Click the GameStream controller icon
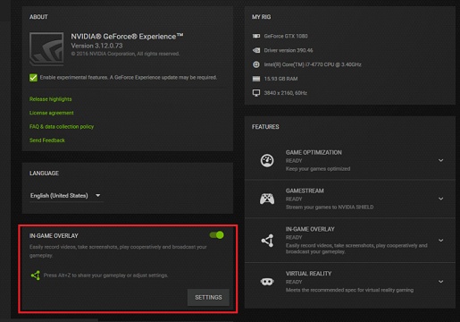Image resolution: width=460 pixels, height=322 pixels. point(267,199)
